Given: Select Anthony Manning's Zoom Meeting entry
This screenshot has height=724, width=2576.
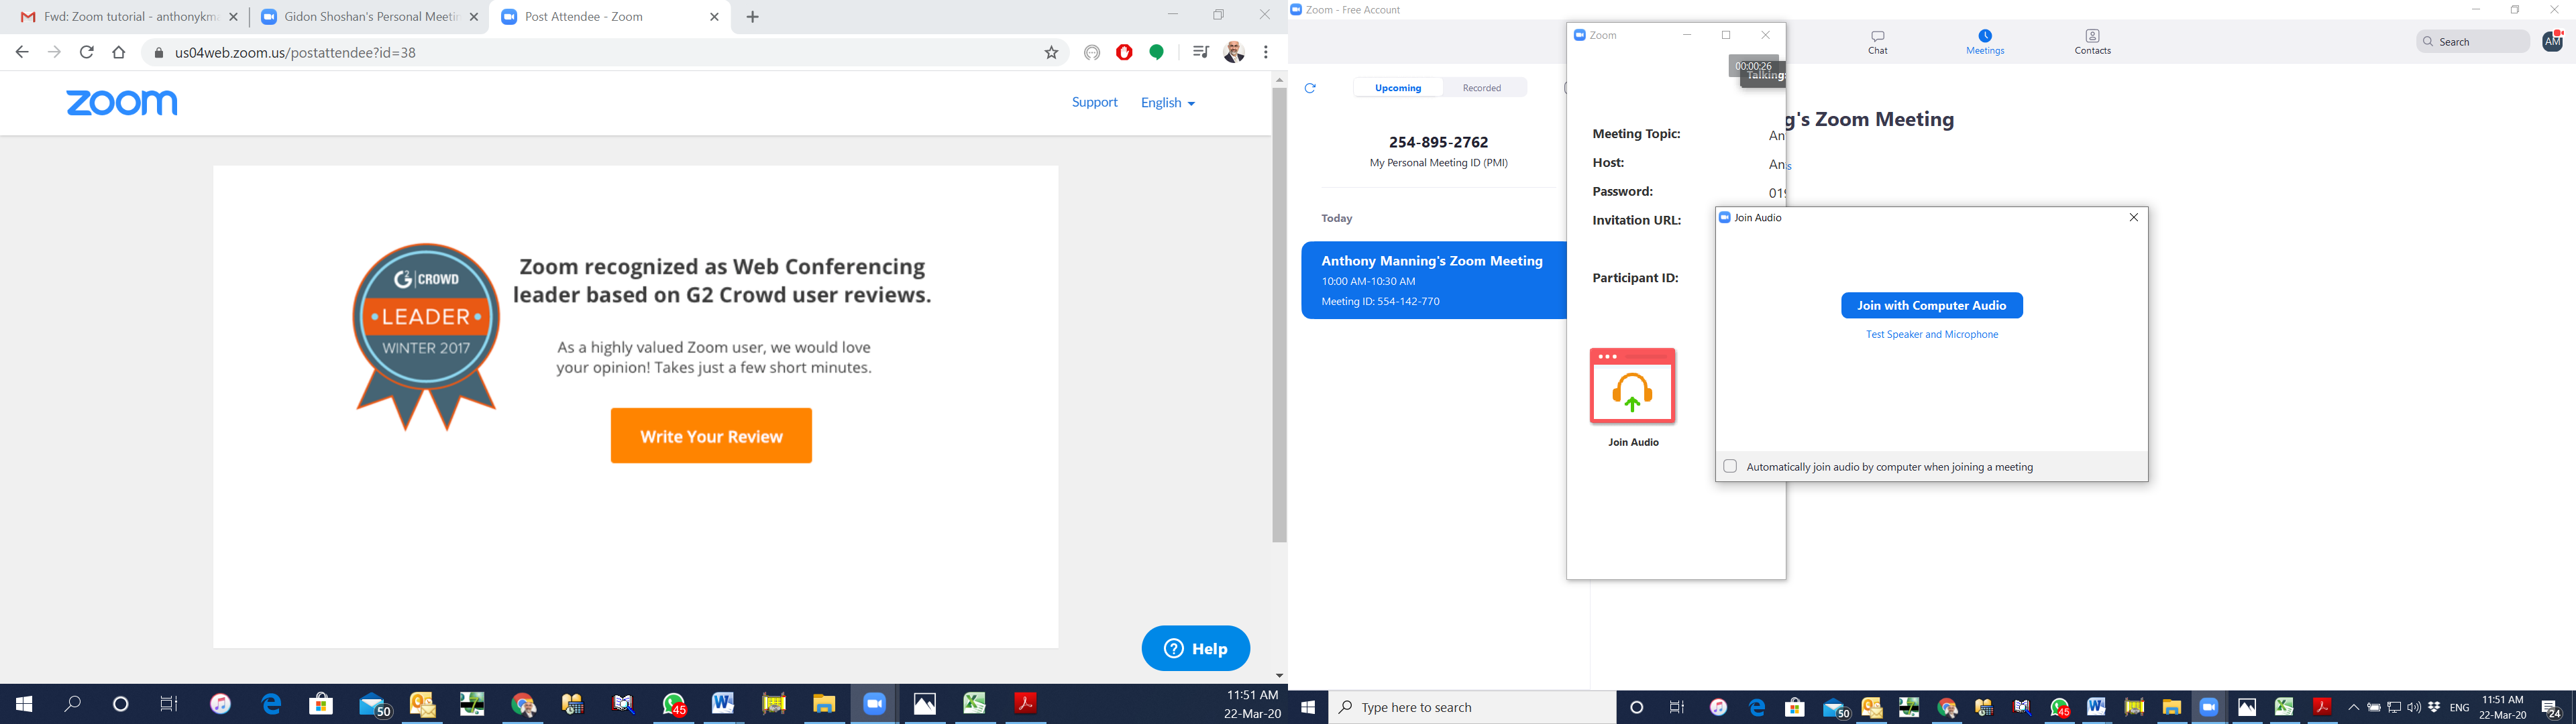Looking at the screenshot, I should point(1432,280).
